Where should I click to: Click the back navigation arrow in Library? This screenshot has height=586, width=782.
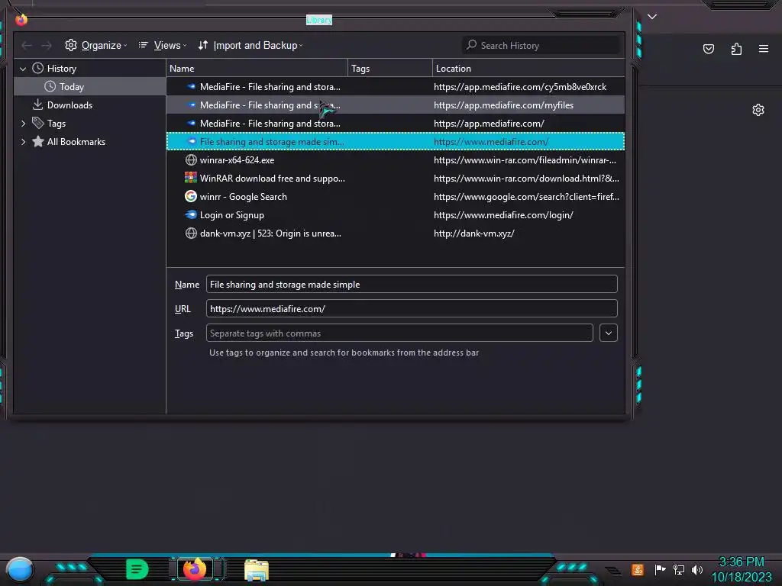point(27,45)
